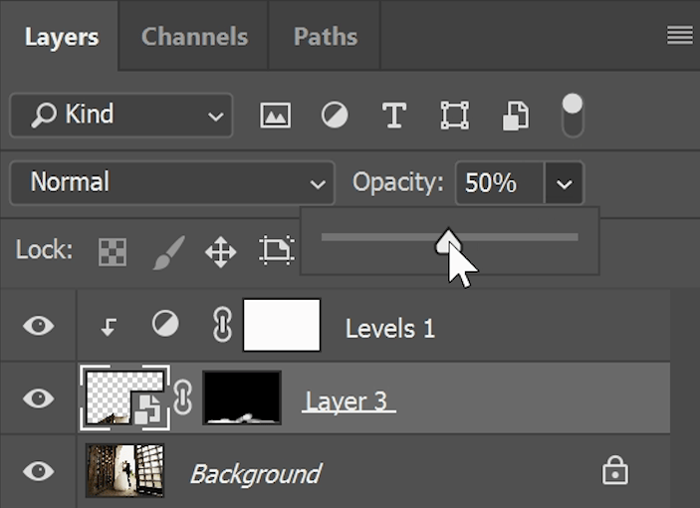Hide the Background layer eye
700x508 pixels.
pyautogui.click(x=38, y=470)
